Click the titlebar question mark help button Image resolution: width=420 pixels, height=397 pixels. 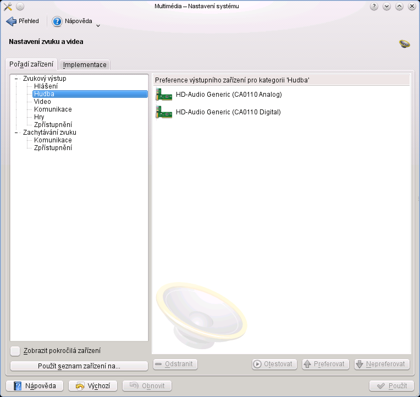(374, 7)
